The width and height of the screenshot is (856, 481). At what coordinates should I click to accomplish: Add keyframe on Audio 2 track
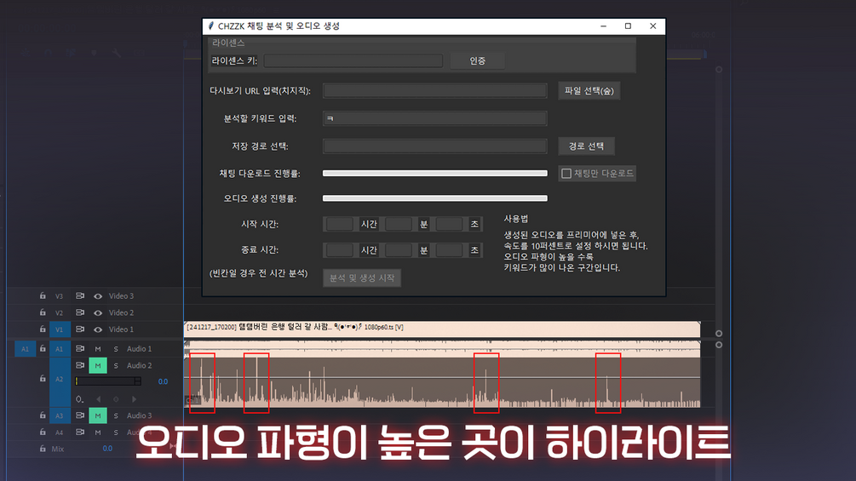coord(116,399)
